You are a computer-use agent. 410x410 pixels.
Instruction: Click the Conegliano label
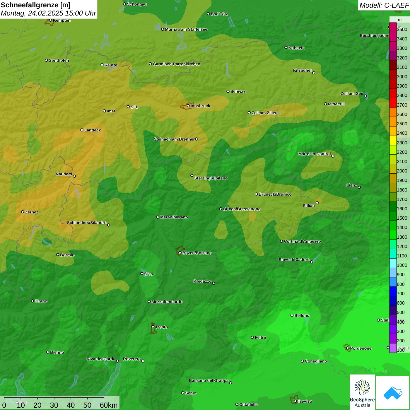click(316, 361)
